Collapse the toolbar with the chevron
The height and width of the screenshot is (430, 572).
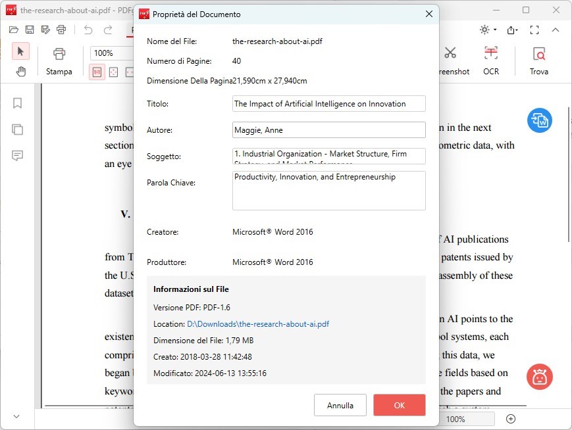coord(556,30)
